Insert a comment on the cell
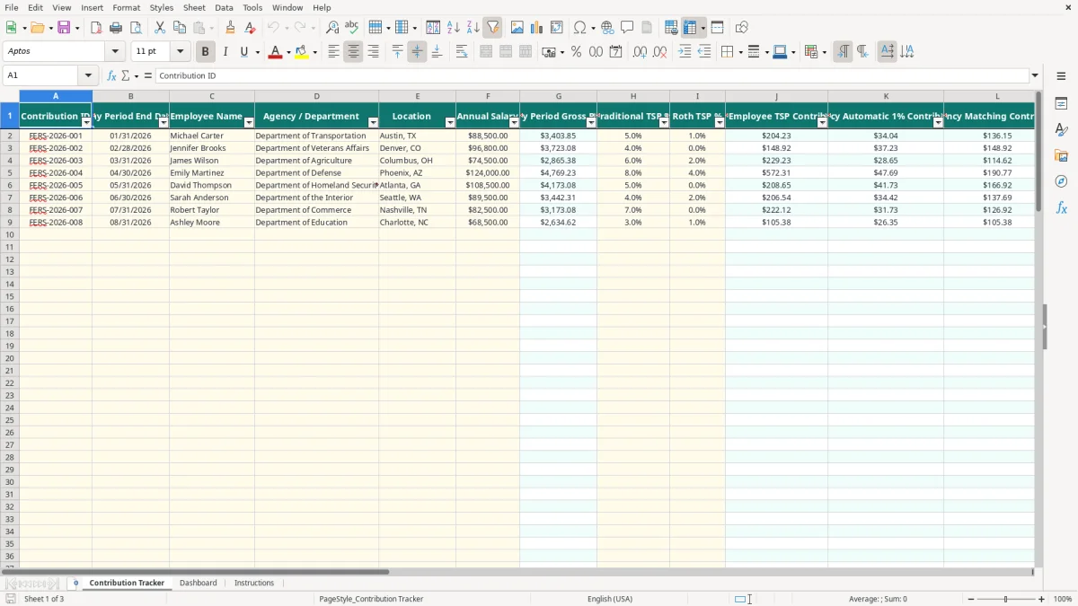The width and height of the screenshot is (1078, 606). [627, 28]
